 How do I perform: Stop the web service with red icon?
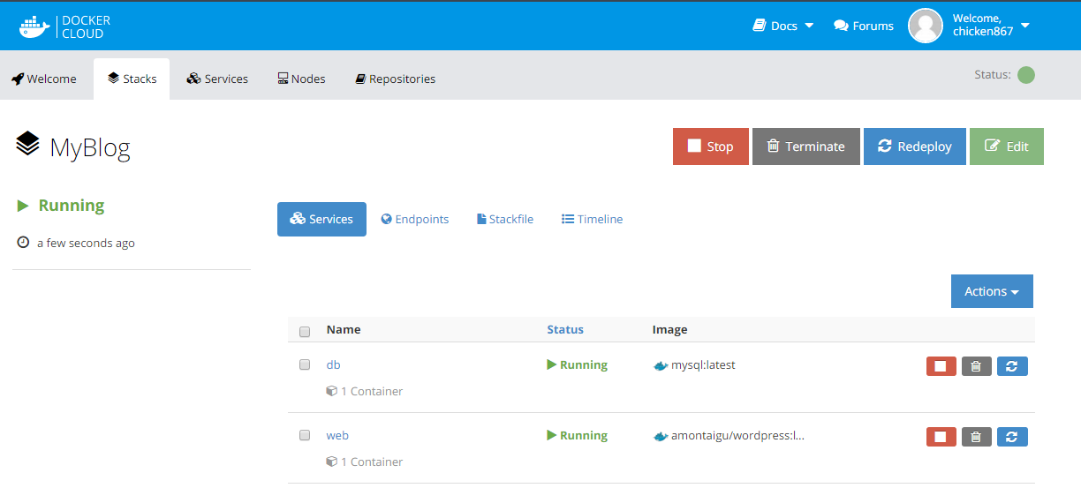[941, 437]
